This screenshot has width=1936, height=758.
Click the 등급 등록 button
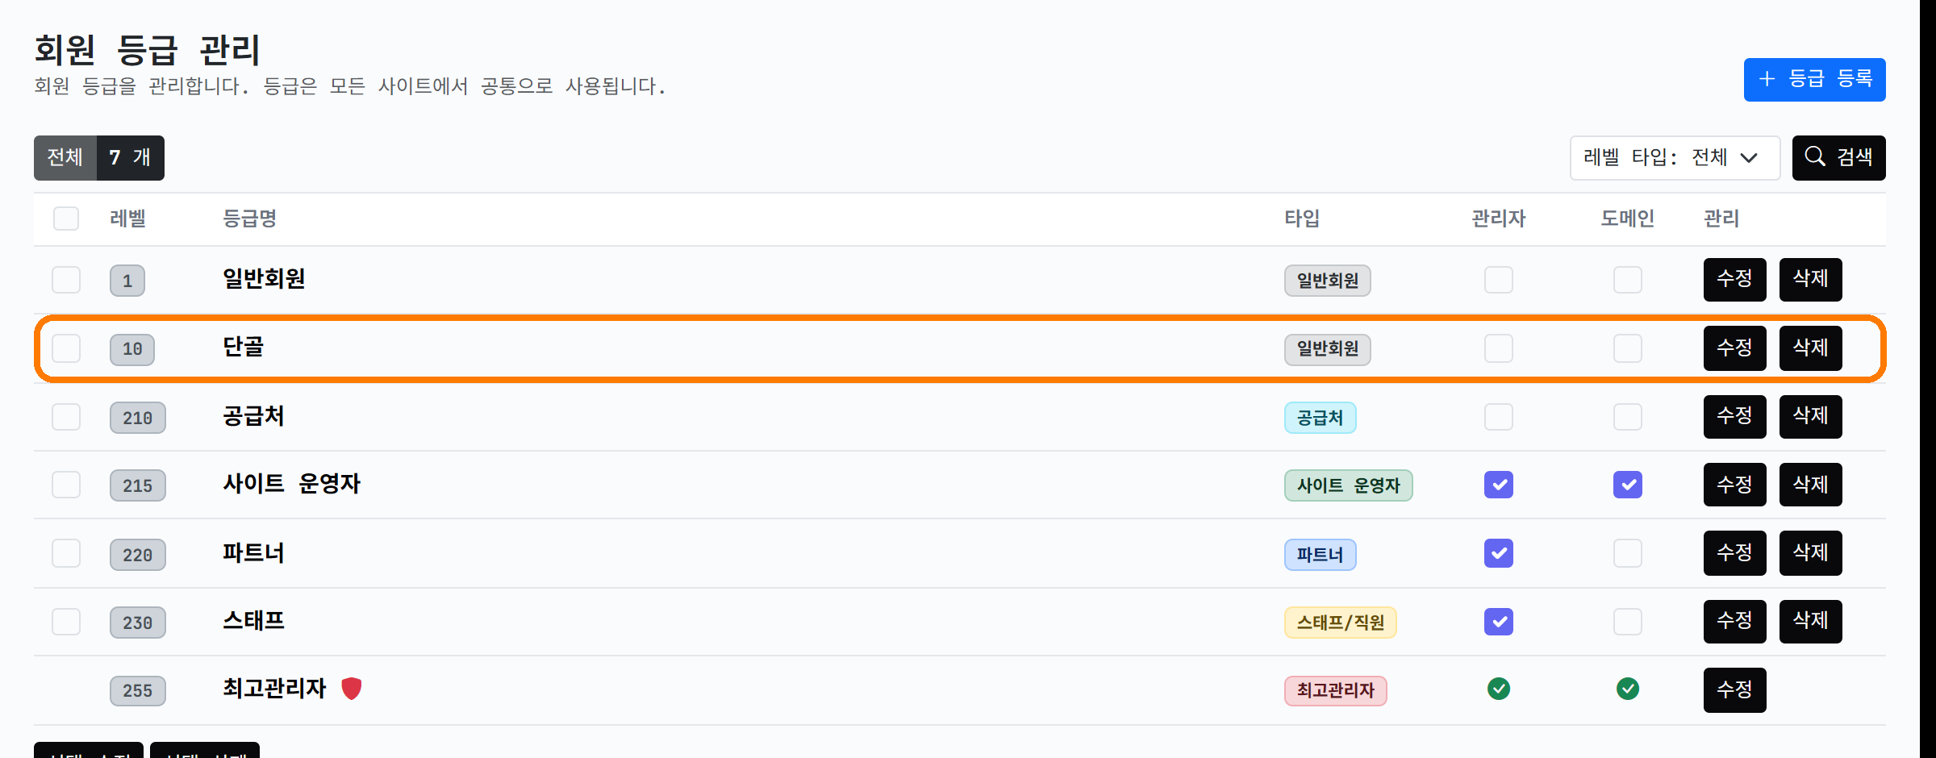[1814, 79]
